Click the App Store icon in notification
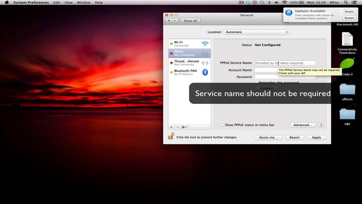Screen dimensions: 362x204 289,13
